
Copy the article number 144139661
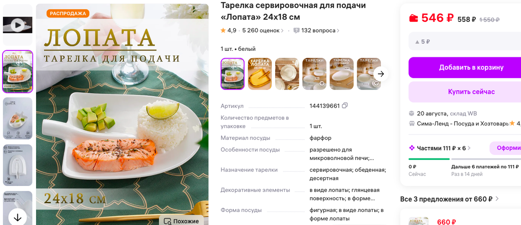345,106
